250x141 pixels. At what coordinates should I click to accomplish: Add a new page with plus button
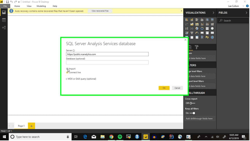tap(31, 126)
